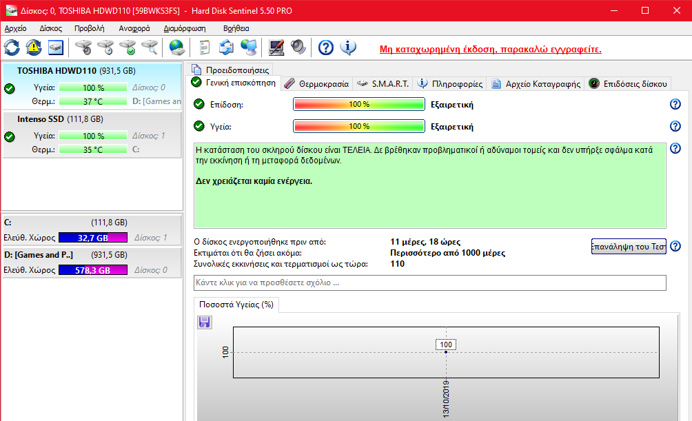Screen dimensions: 692x421
Task: Click the C: free space bar 32,7 GB
Action: (93, 238)
